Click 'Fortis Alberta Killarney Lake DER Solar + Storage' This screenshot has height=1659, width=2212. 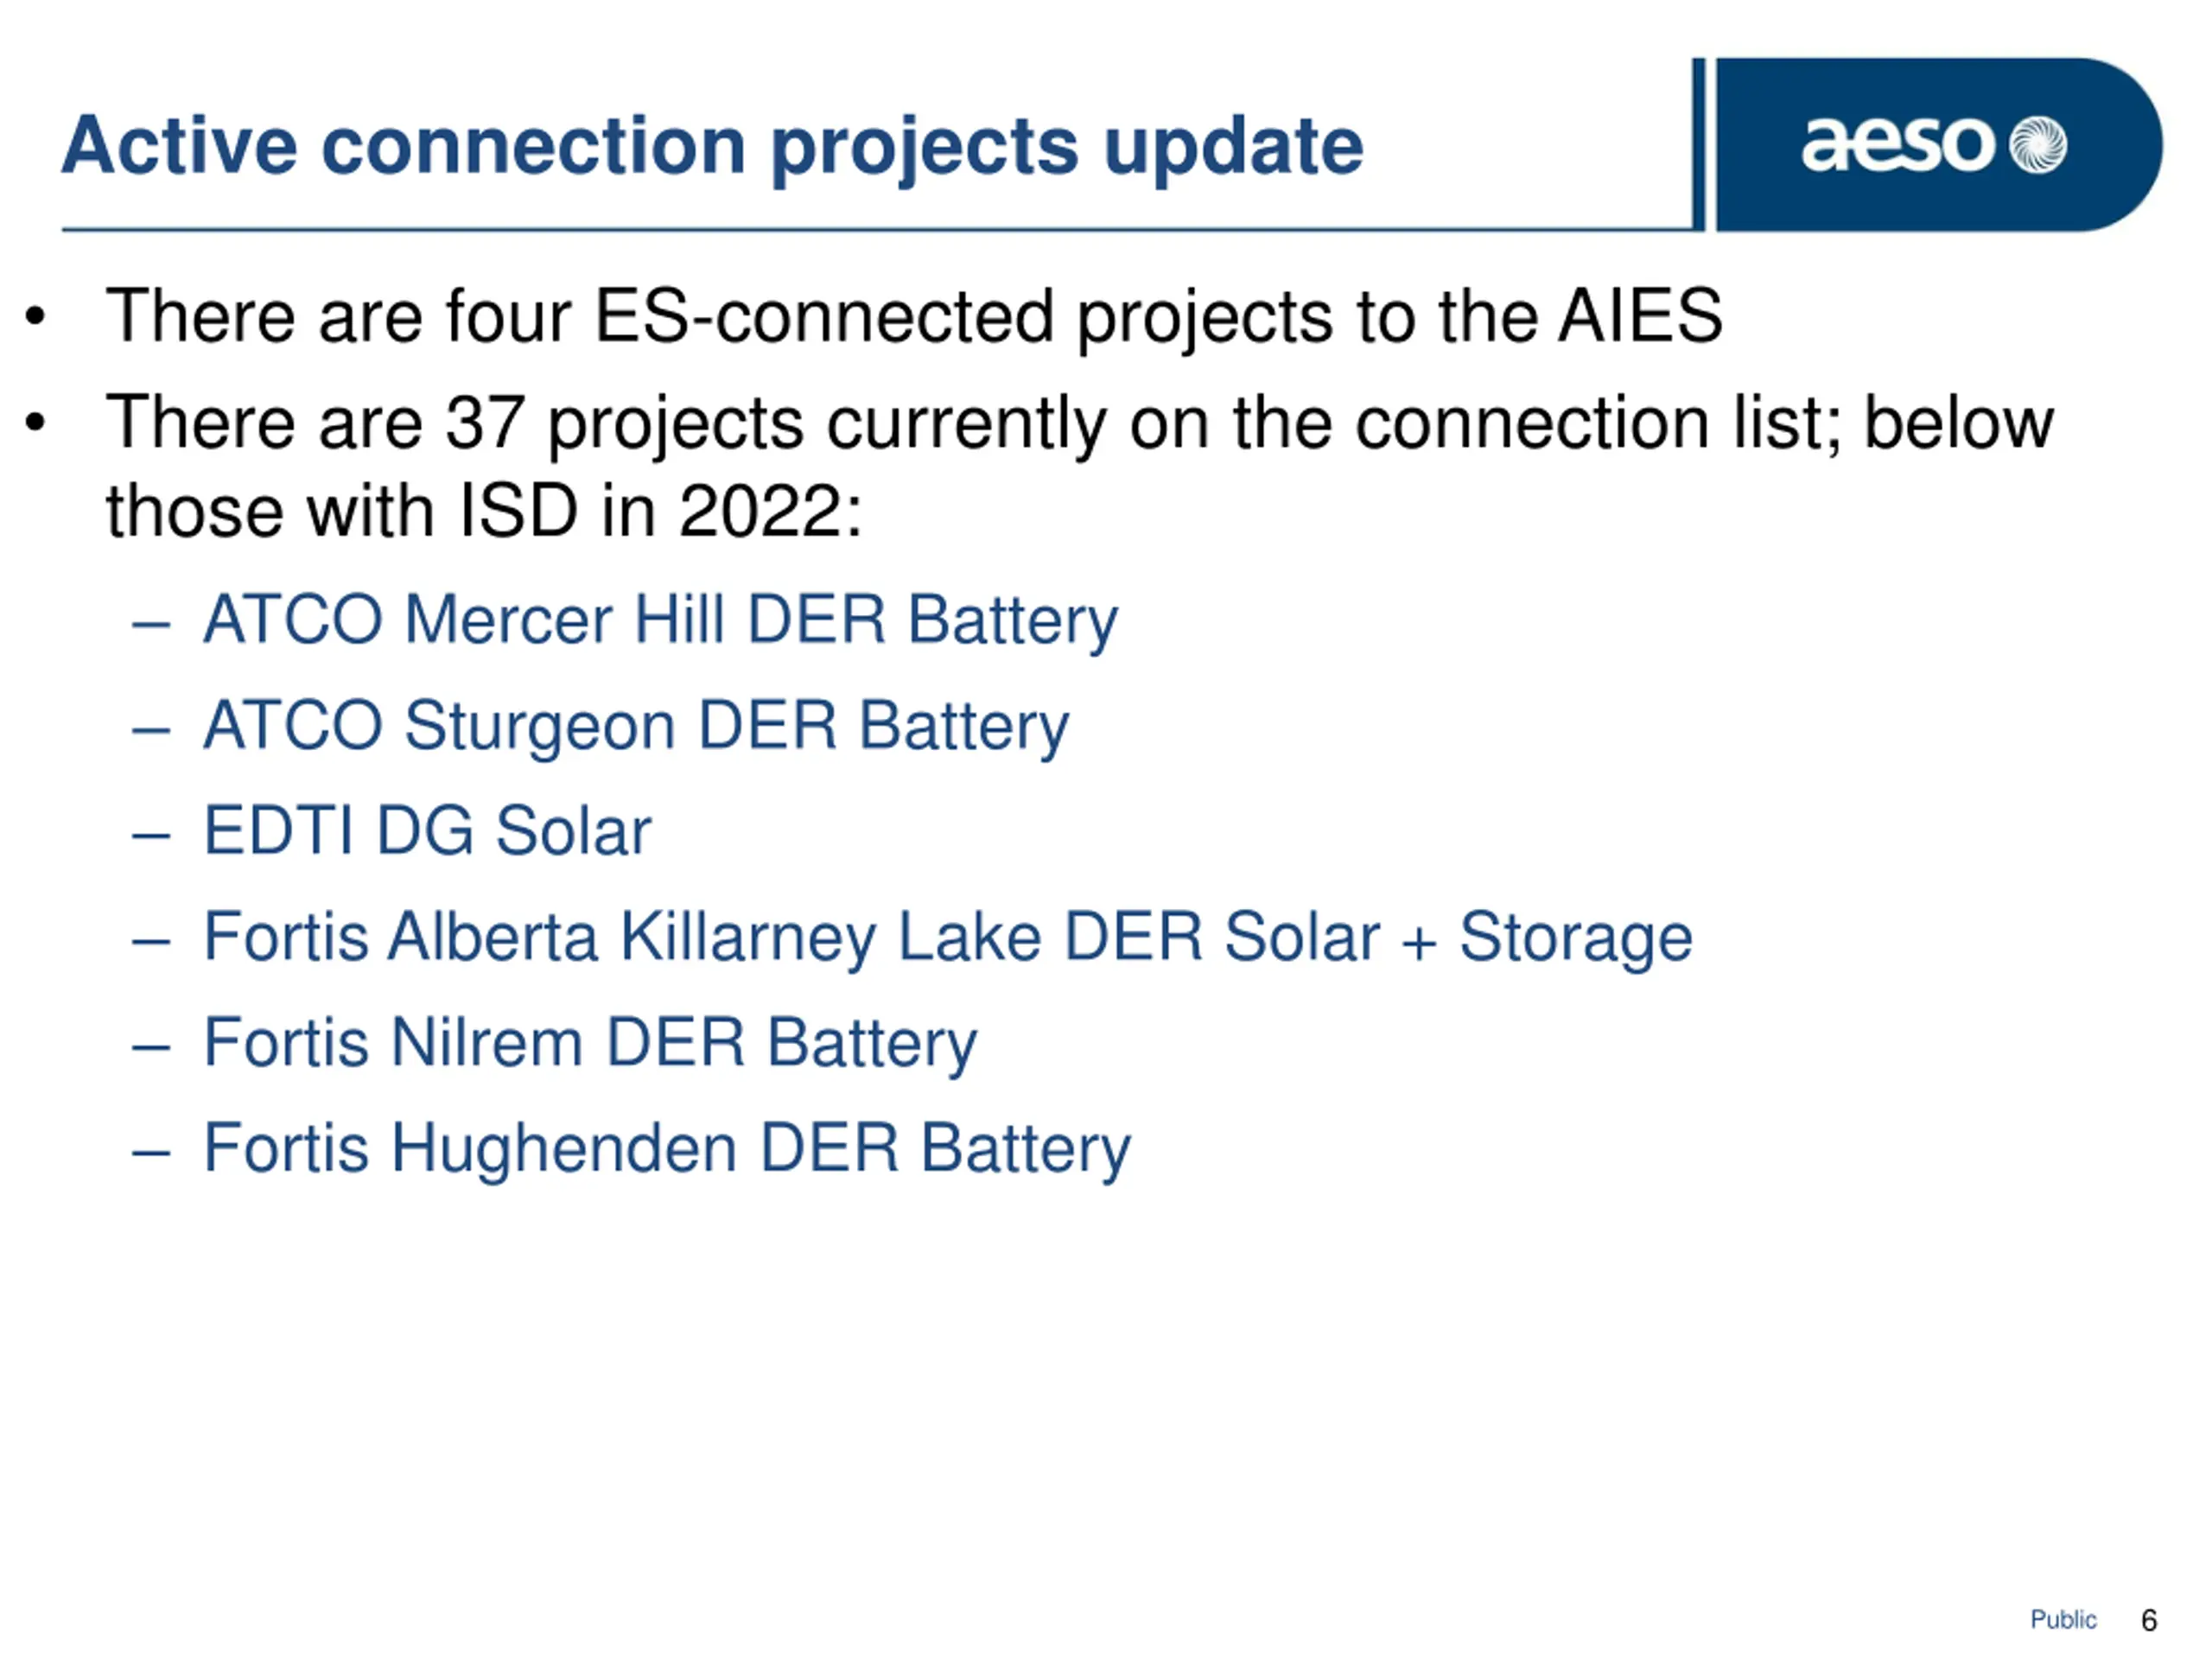click(948, 938)
